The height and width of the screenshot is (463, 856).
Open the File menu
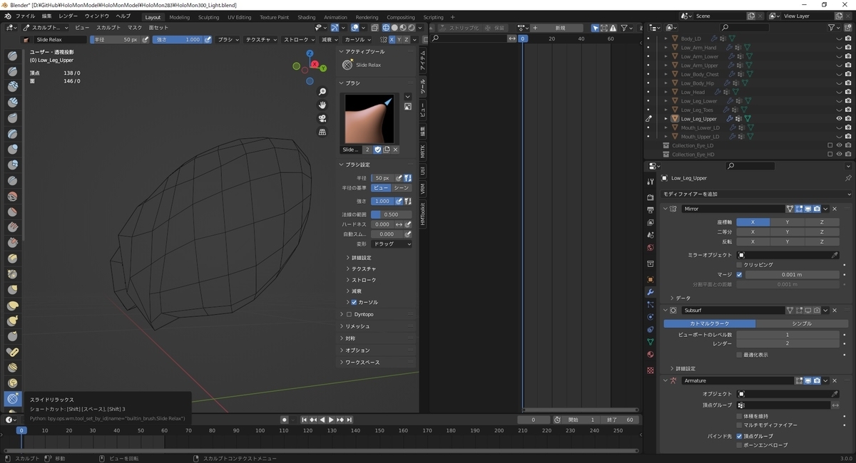[25, 16]
